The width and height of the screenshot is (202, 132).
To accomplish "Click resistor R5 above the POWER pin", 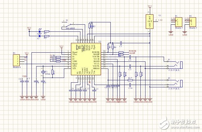I will (109, 46).
